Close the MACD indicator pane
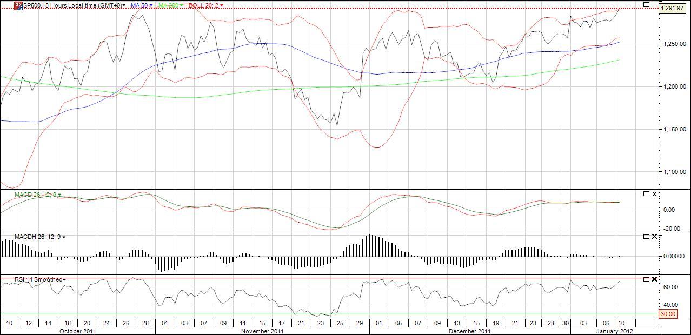This screenshot has height=335, width=691. click(655, 194)
